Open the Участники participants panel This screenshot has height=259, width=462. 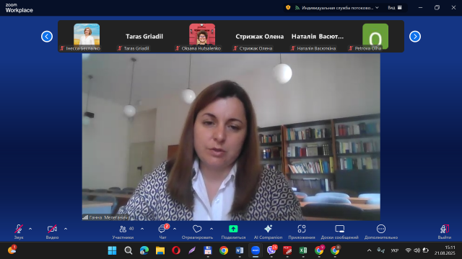[x=123, y=232]
